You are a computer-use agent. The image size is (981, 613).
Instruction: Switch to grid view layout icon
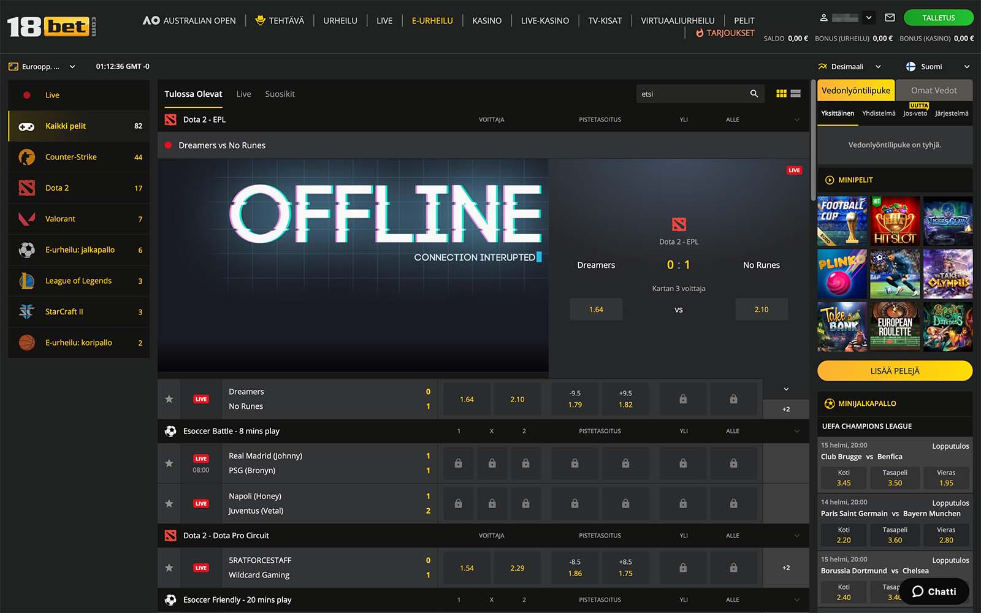click(x=781, y=94)
